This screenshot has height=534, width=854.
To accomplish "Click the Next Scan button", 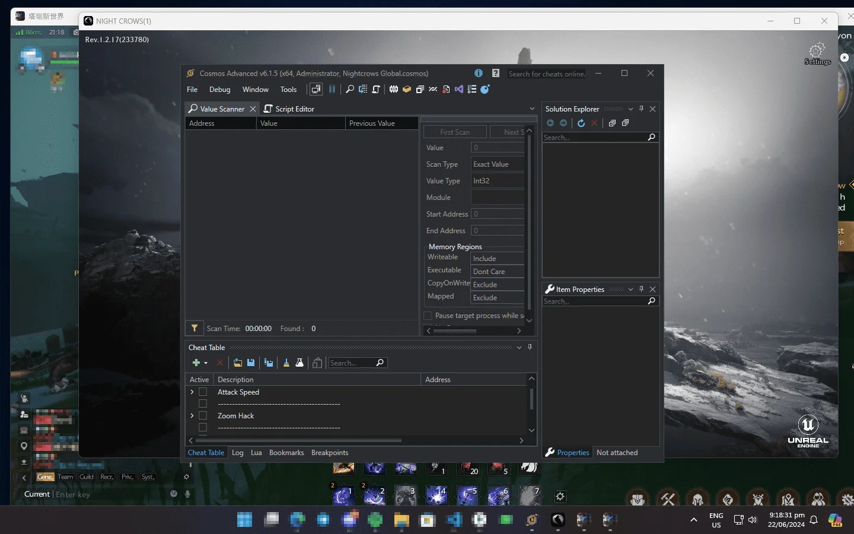I will coord(507,132).
